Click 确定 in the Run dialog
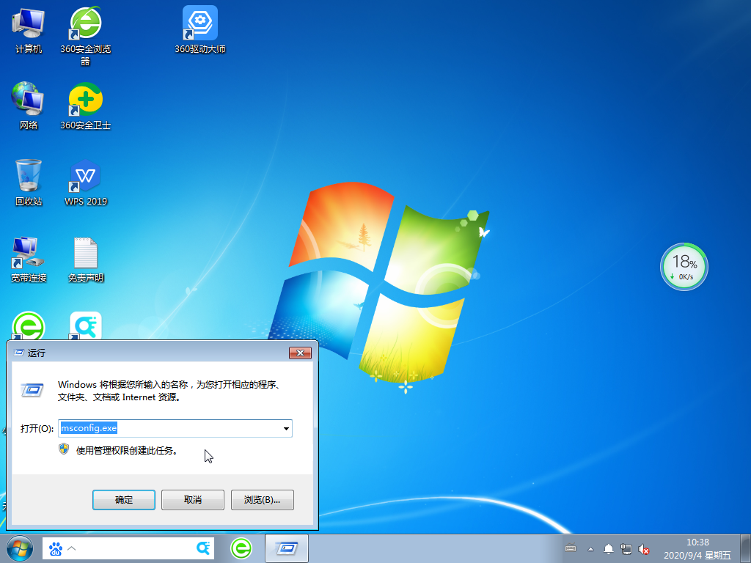This screenshot has height=563, width=751. tap(123, 500)
